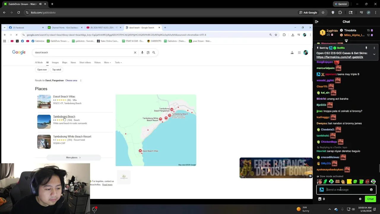The image size is (380, 214).
Task: Submit search with magnifier icon
Action: (154, 53)
